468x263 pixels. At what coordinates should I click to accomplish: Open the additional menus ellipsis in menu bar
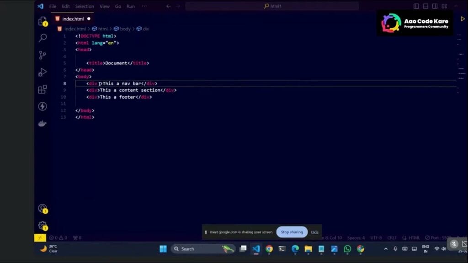[x=144, y=6]
